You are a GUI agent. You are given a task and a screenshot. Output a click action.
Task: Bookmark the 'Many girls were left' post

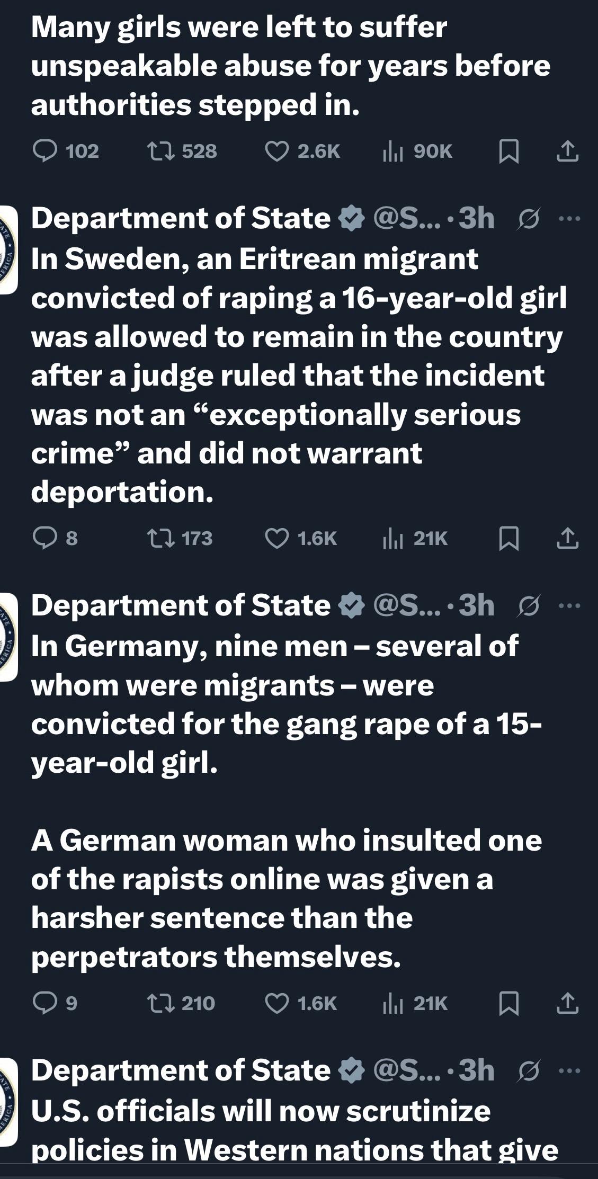click(x=509, y=151)
